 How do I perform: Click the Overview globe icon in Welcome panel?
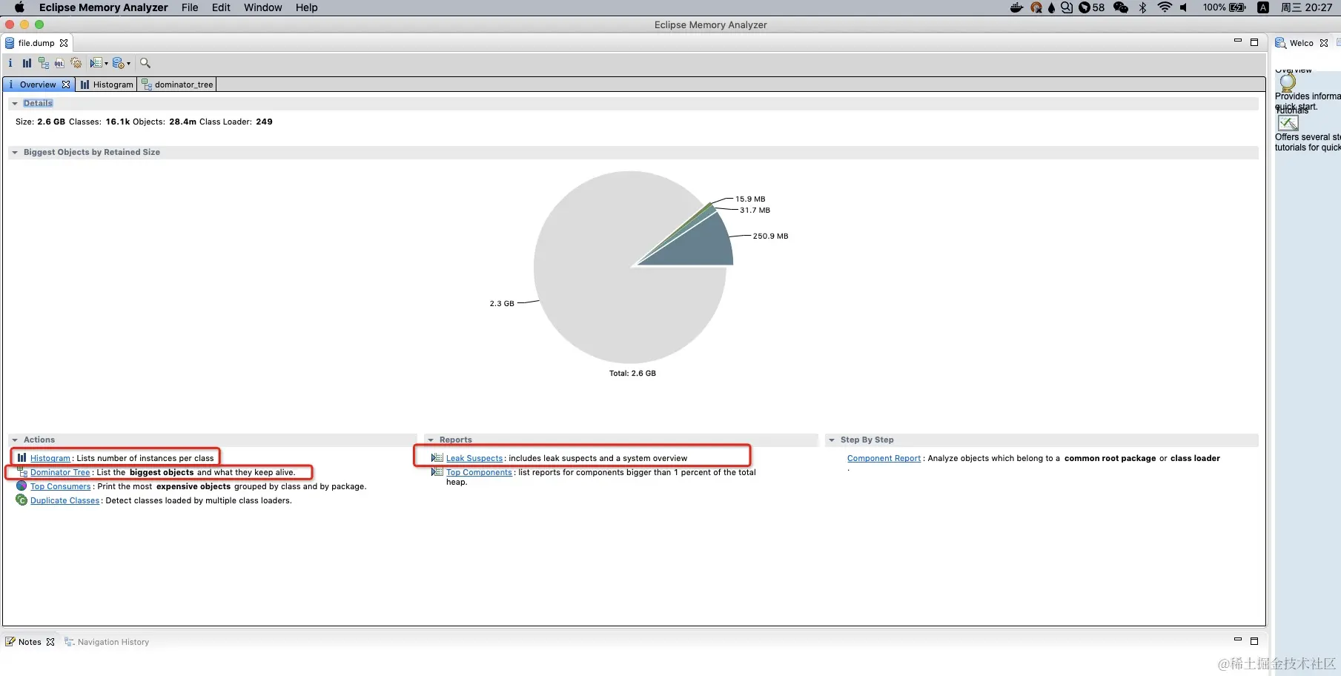[x=1288, y=82]
